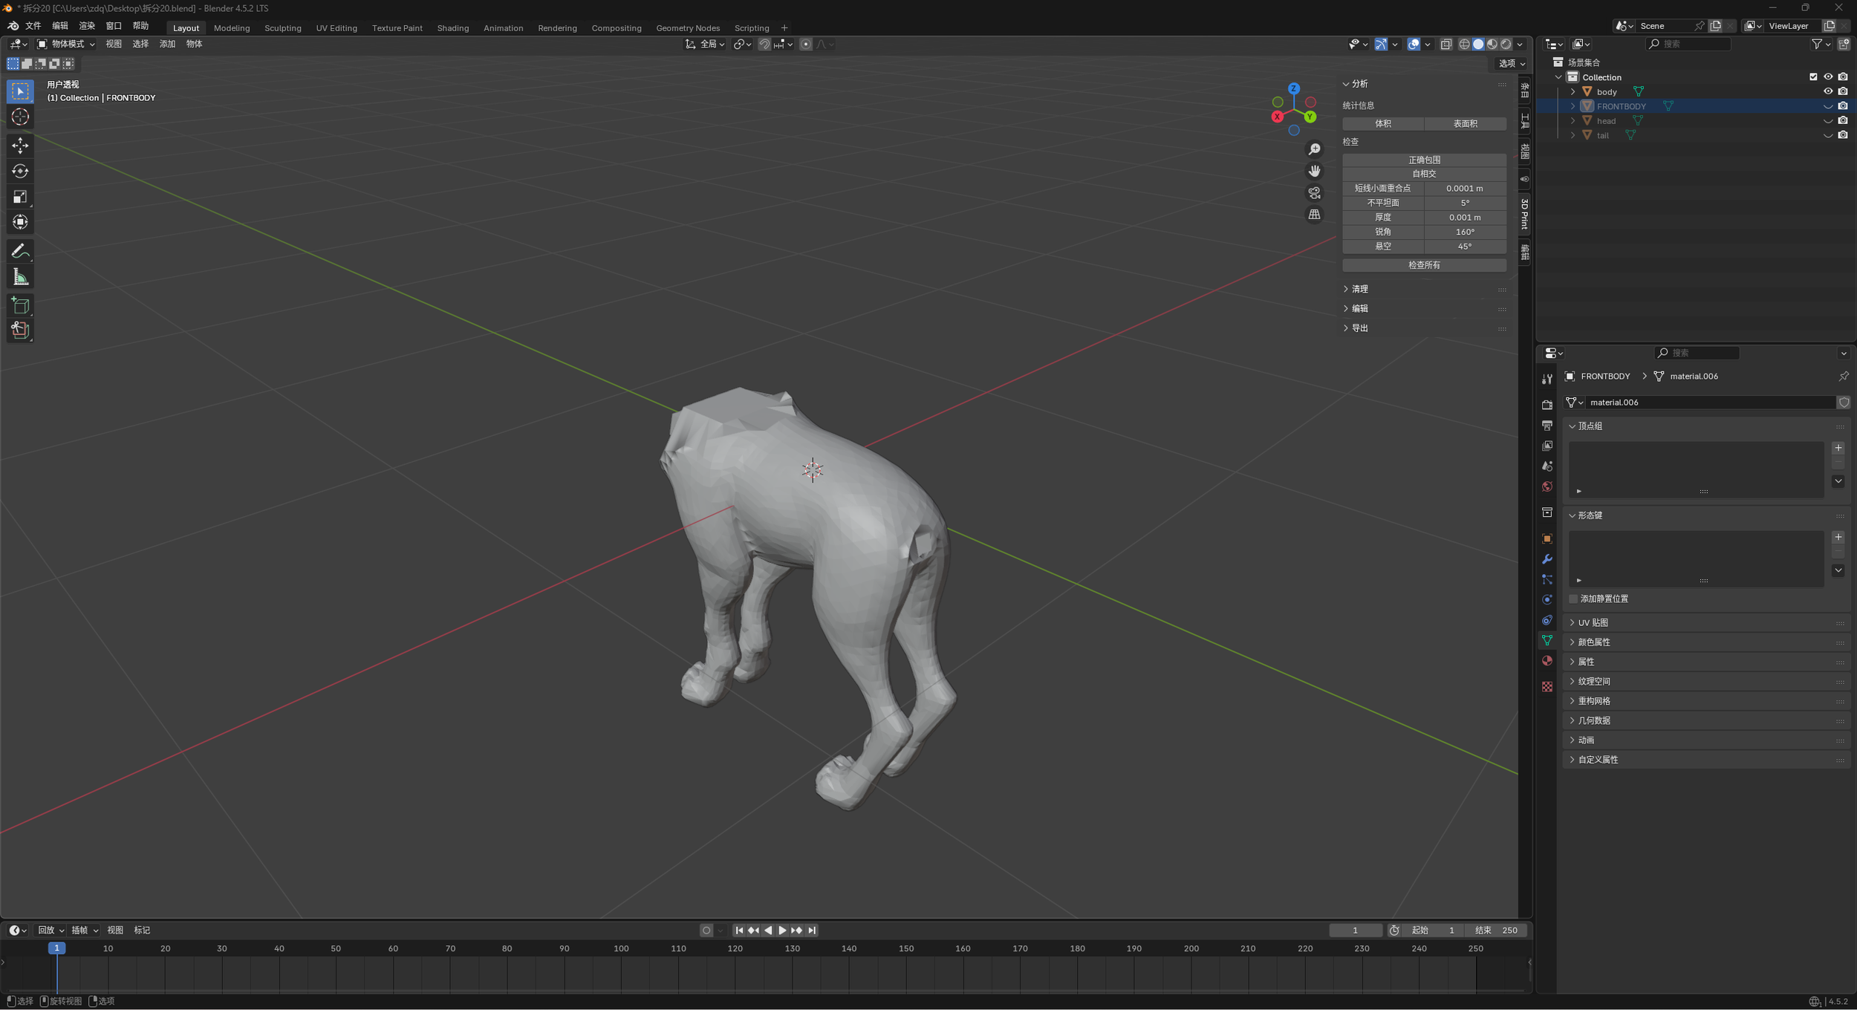Click the 体积 statistics button
This screenshot has height=1010, width=1857.
click(x=1382, y=124)
